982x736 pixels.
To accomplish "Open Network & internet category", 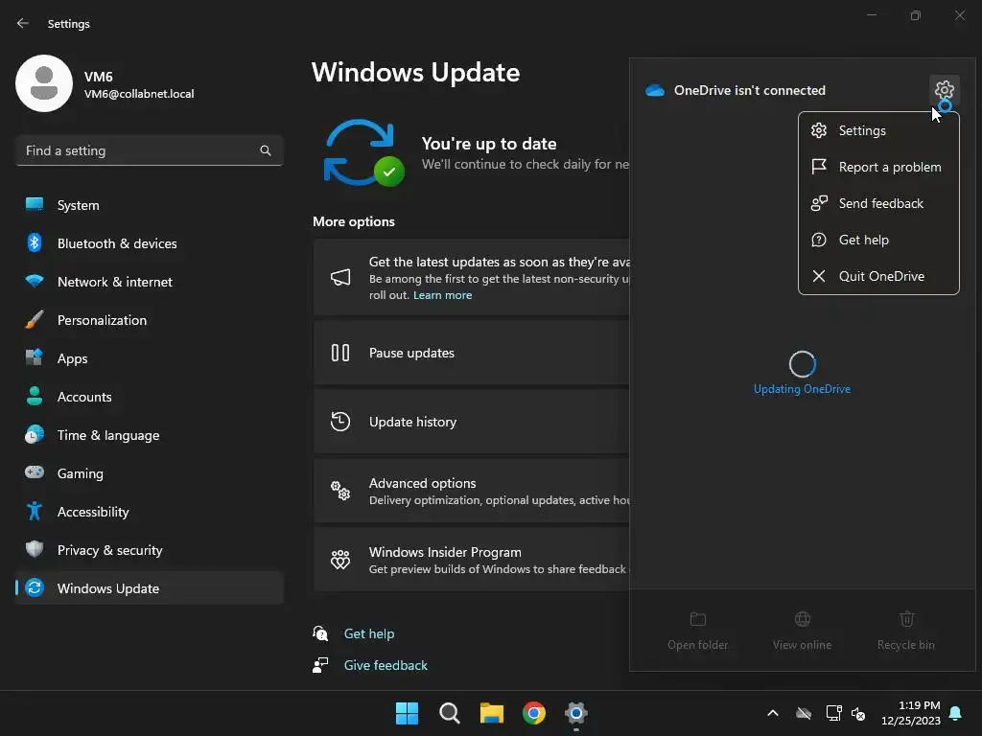I will (149, 282).
